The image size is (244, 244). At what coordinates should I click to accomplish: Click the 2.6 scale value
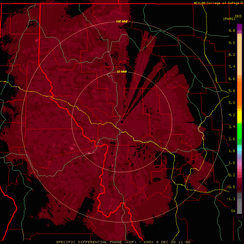[x=232, y=139]
